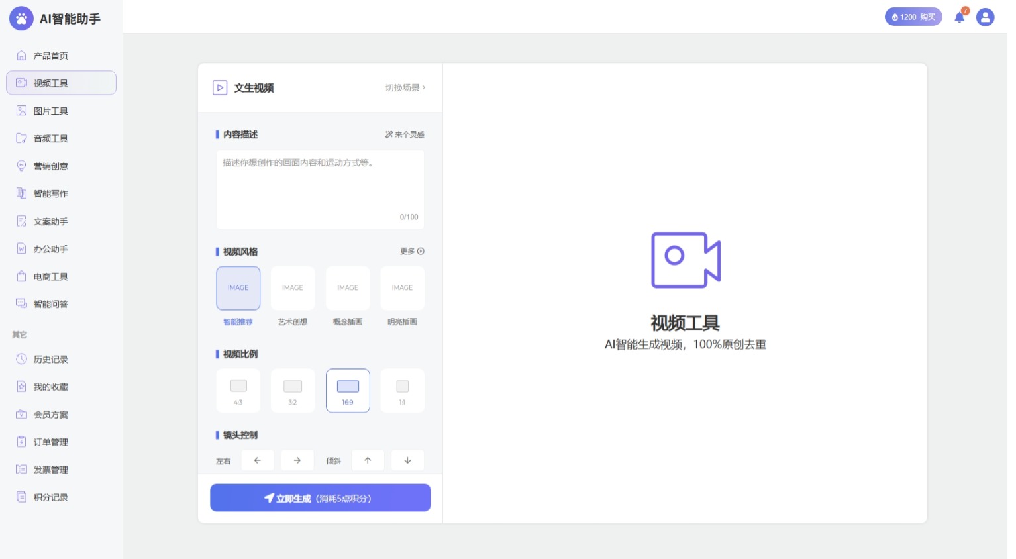Pan camera right with right arrow
Screen dimensions: 1016x559
(x=297, y=460)
